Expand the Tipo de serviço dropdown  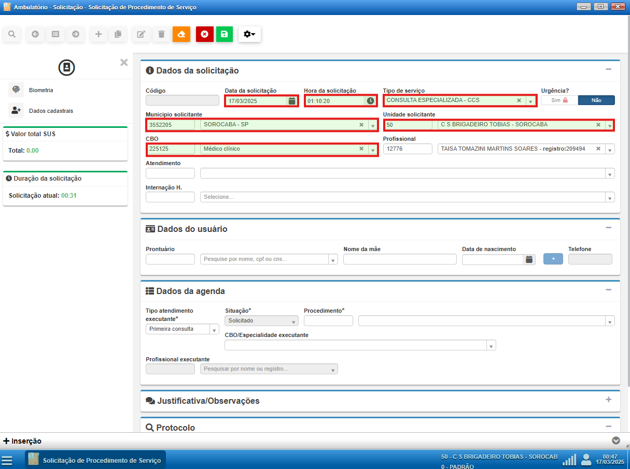point(530,101)
